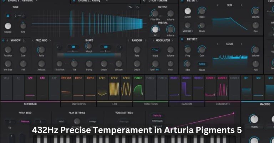This screenshot has width=274, height=143.
Task: Toggle the Filter 2 power button
Action: click(x=182, y=39)
